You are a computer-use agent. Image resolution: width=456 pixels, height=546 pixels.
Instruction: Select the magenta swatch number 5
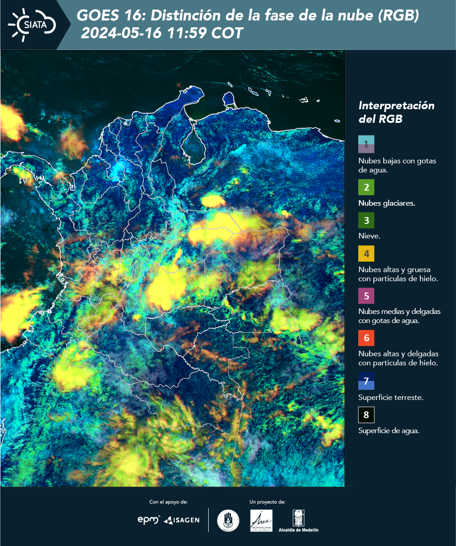[x=366, y=296]
